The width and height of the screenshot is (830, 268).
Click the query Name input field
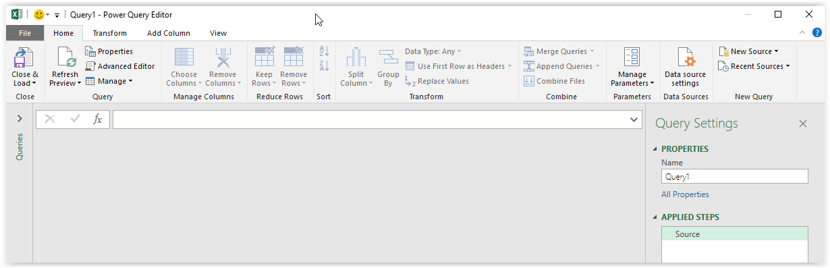point(734,176)
